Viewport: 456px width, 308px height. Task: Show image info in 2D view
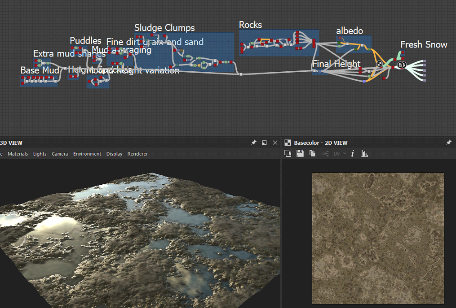[353, 154]
